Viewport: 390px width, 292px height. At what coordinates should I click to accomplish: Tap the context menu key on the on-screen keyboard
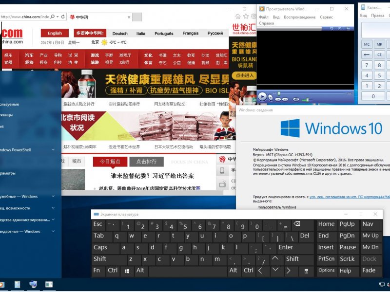tap(307, 271)
